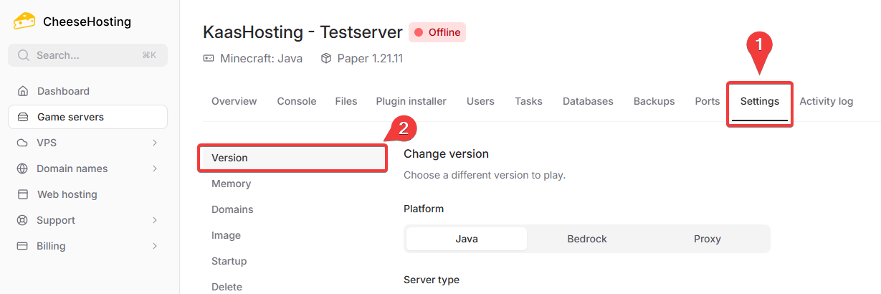This screenshot has height=294, width=881.
Task: Select the Java platform option
Action: pyautogui.click(x=467, y=239)
